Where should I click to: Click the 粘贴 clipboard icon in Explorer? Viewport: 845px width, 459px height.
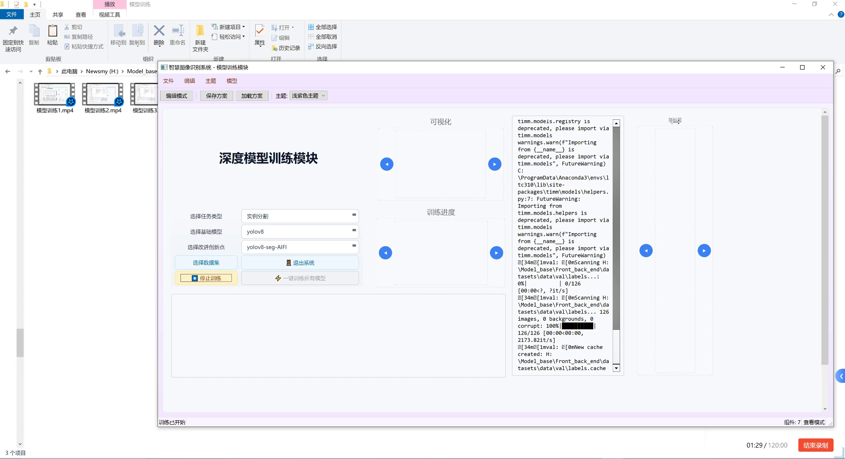(x=52, y=31)
